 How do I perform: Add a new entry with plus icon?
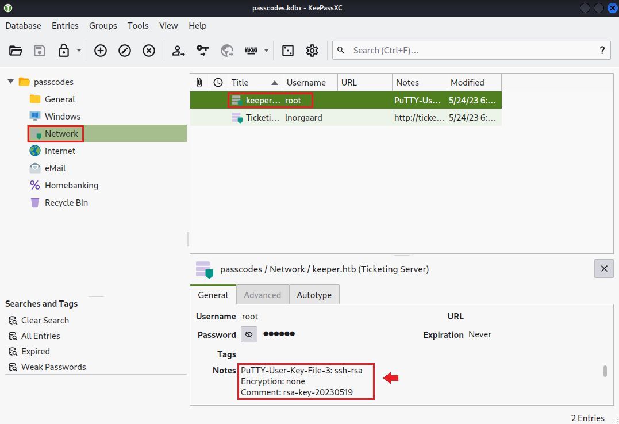tap(100, 51)
